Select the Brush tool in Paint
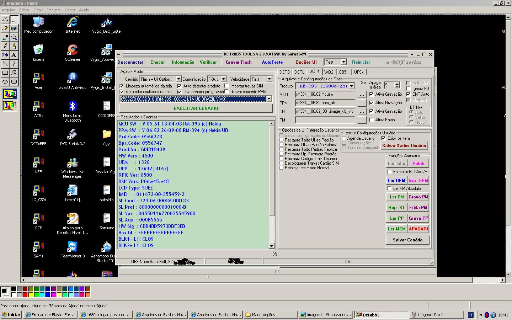The image size is (512, 320). (14, 46)
